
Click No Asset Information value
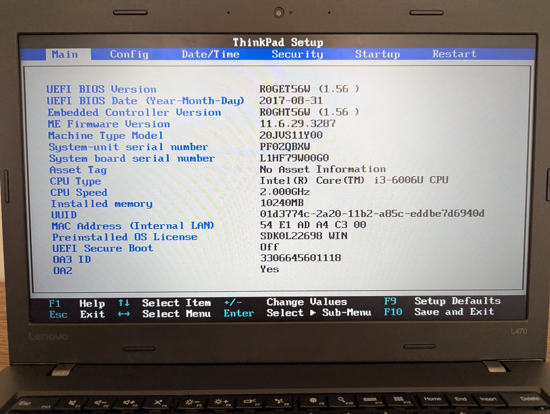pos(323,169)
